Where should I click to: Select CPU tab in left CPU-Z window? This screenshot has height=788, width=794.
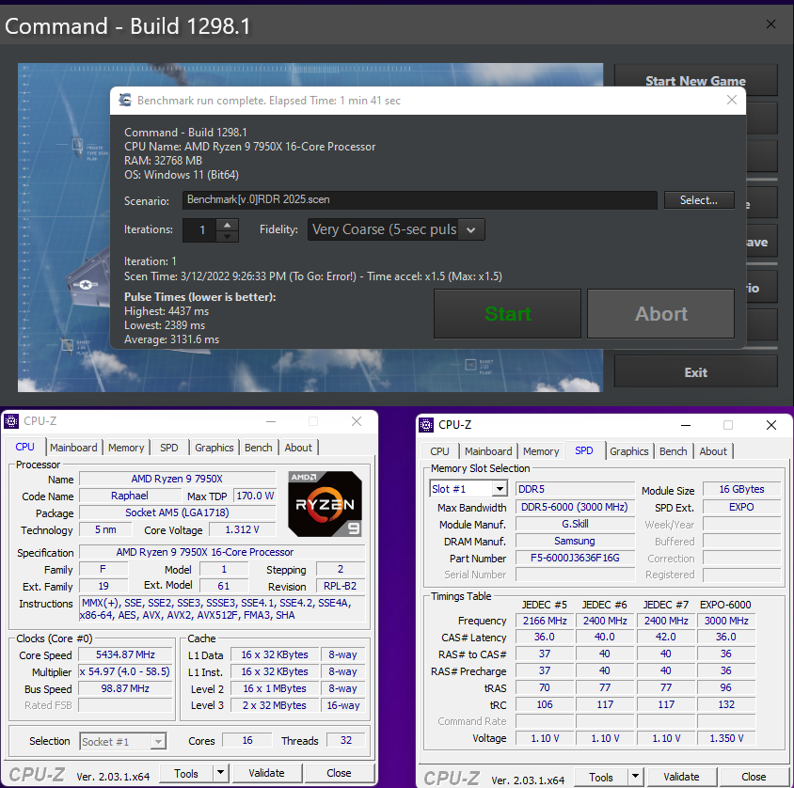[24, 447]
